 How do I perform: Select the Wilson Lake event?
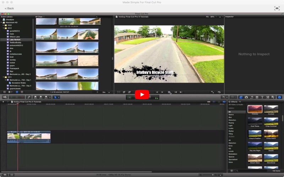(x=15, y=37)
